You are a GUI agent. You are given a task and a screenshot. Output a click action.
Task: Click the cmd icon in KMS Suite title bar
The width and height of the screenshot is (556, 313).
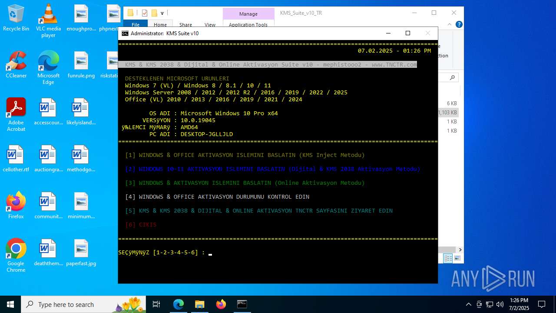pos(125,33)
